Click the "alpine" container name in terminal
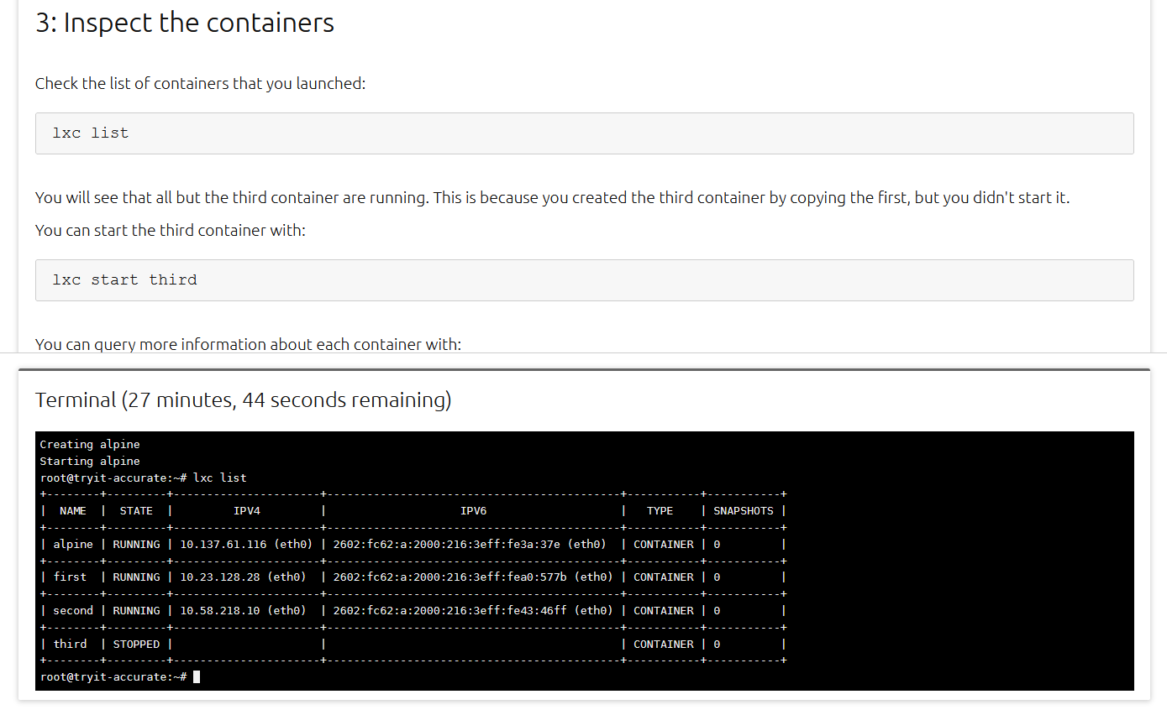1167x710 pixels. 73,545
